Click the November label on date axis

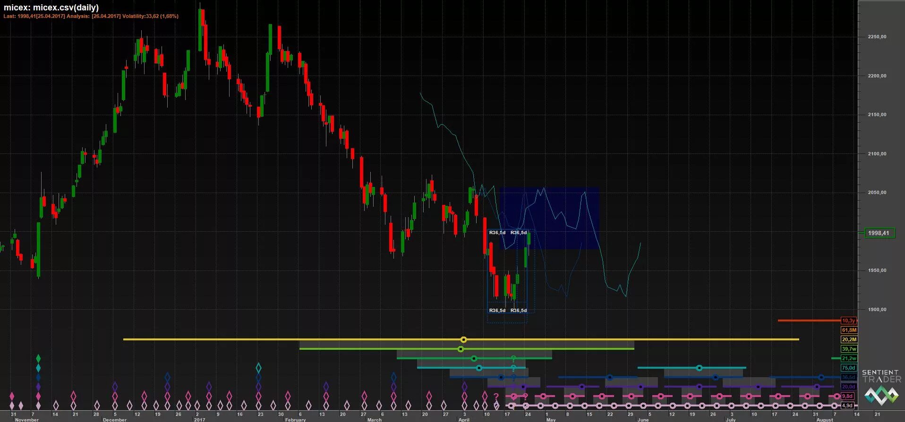coord(27,420)
